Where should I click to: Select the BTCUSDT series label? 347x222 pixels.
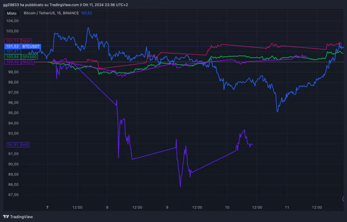[x=31, y=46]
